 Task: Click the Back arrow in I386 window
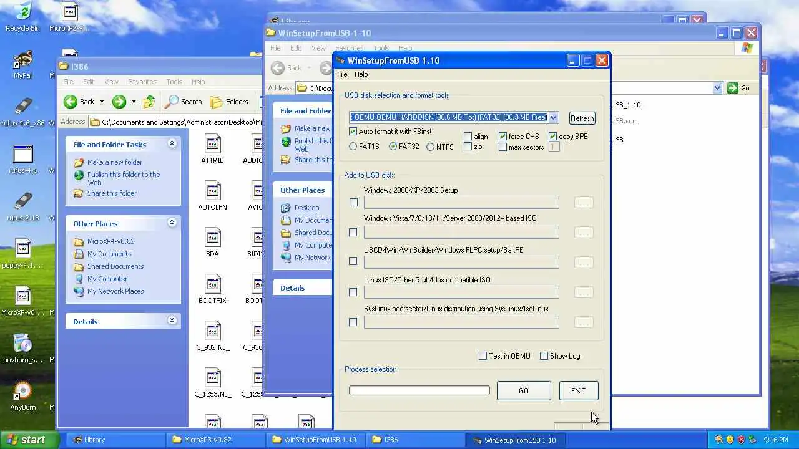(x=71, y=102)
